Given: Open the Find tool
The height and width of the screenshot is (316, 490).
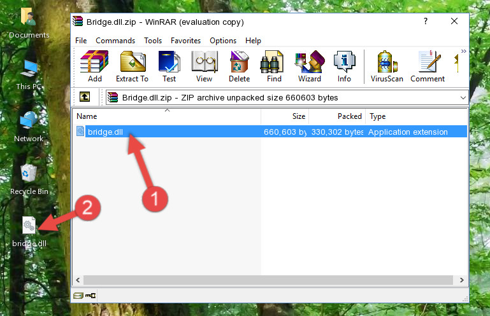Looking at the screenshot, I should tap(274, 67).
